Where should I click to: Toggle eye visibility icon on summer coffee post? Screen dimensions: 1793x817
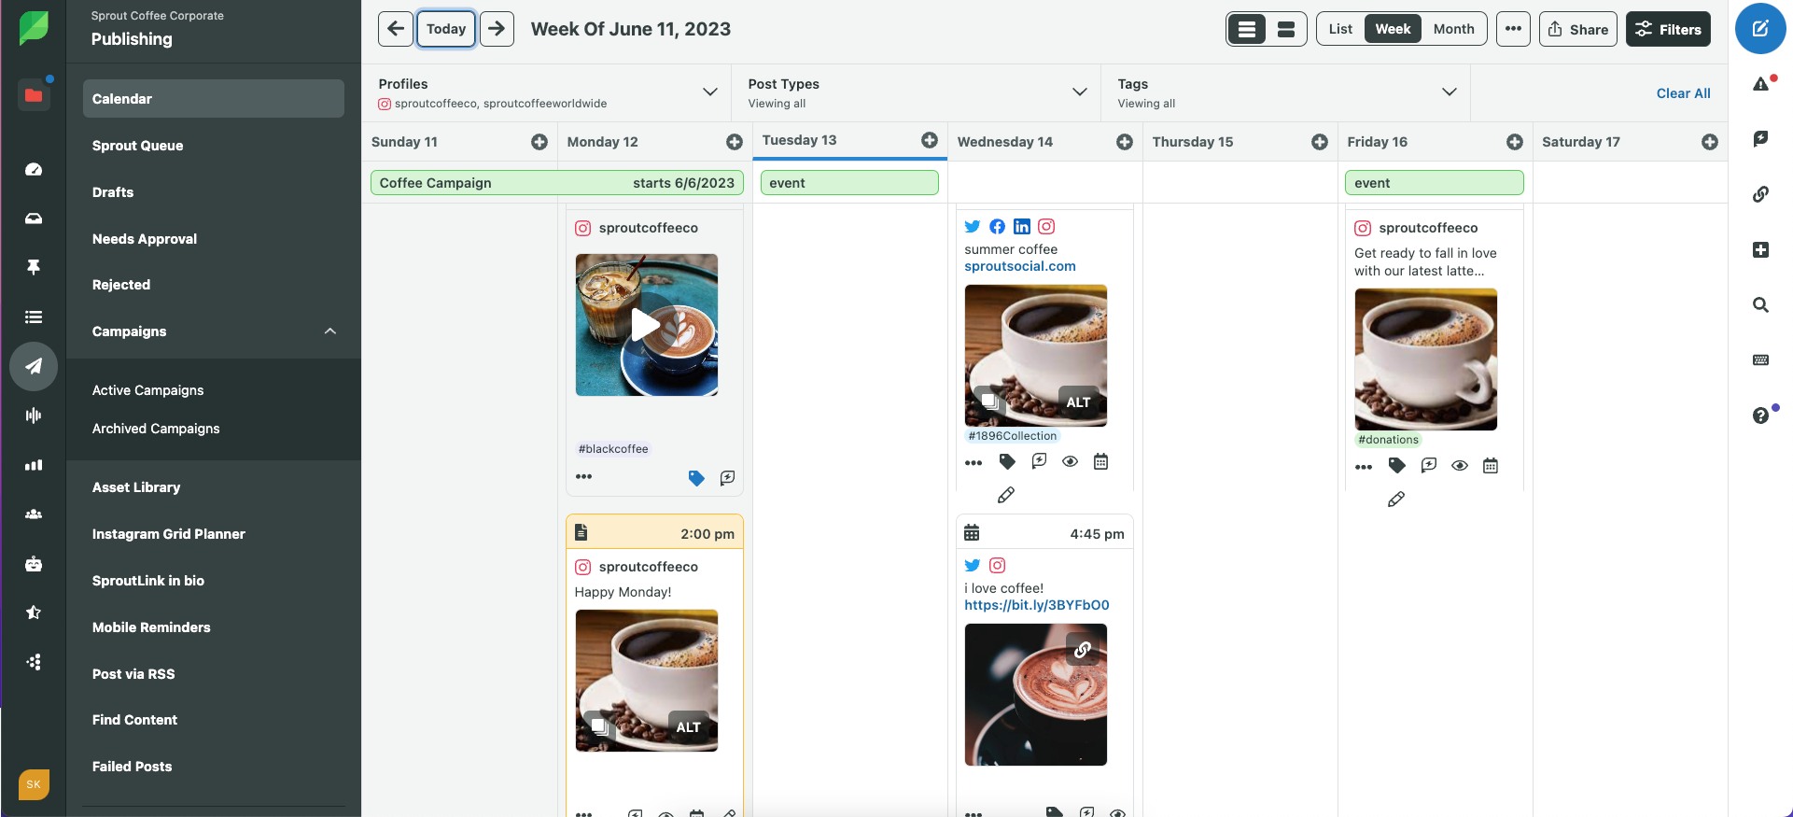pyautogui.click(x=1071, y=461)
